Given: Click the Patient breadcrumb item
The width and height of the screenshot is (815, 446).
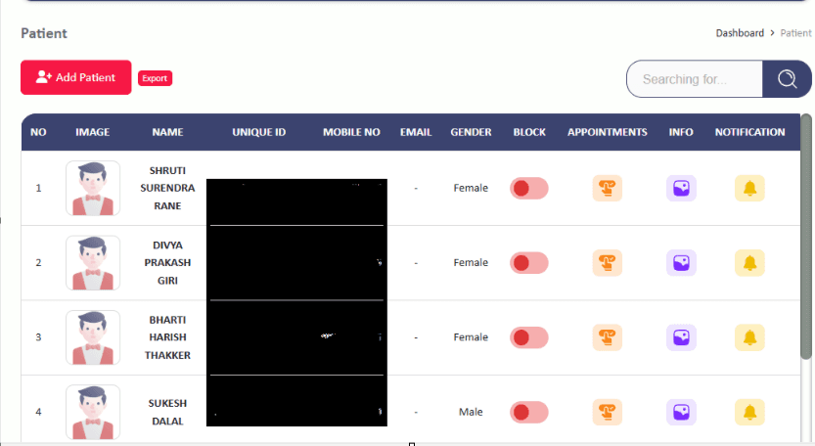Looking at the screenshot, I should [x=795, y=33].
